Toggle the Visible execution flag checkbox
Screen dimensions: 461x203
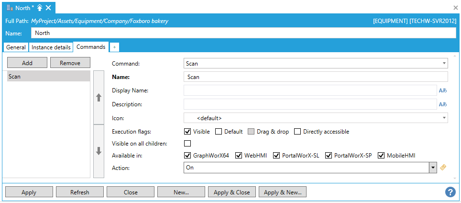pyautogui.click(x=187, y=132)
